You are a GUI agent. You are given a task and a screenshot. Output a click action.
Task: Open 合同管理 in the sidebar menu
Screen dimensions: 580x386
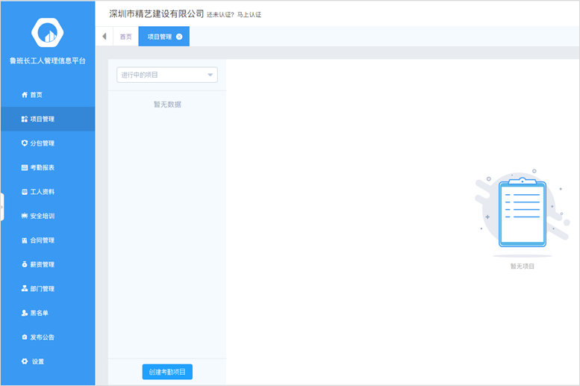point(42,240)
